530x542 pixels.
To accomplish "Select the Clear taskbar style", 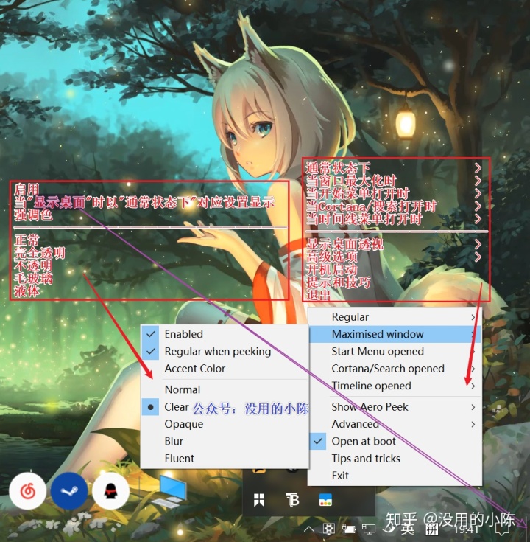I will point(225,407).
